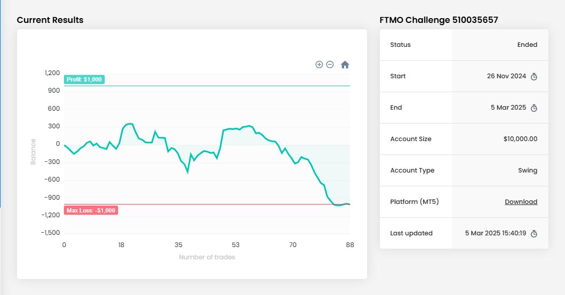Click the $10,000.00 account size value
The height and width of the screenshot is (295, 565).
tap(520, 139)
